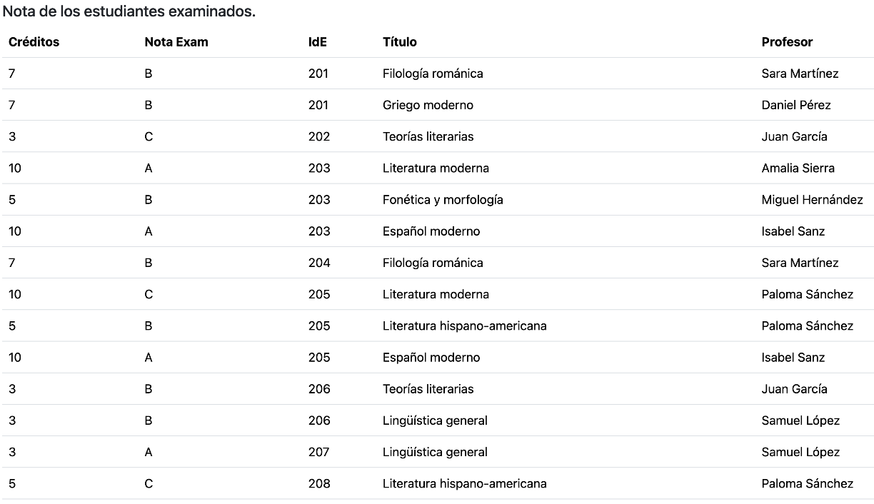
Task: Click the Créditos column header
Action: [x=34, y=42]
